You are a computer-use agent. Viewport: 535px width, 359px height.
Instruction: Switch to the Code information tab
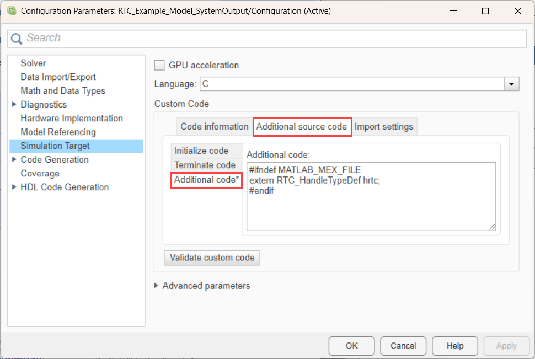[x=214, y=126]
